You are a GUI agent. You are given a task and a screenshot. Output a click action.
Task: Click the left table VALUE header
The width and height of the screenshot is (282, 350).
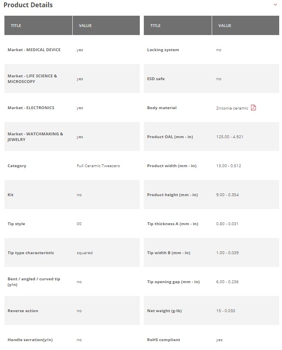85,25
